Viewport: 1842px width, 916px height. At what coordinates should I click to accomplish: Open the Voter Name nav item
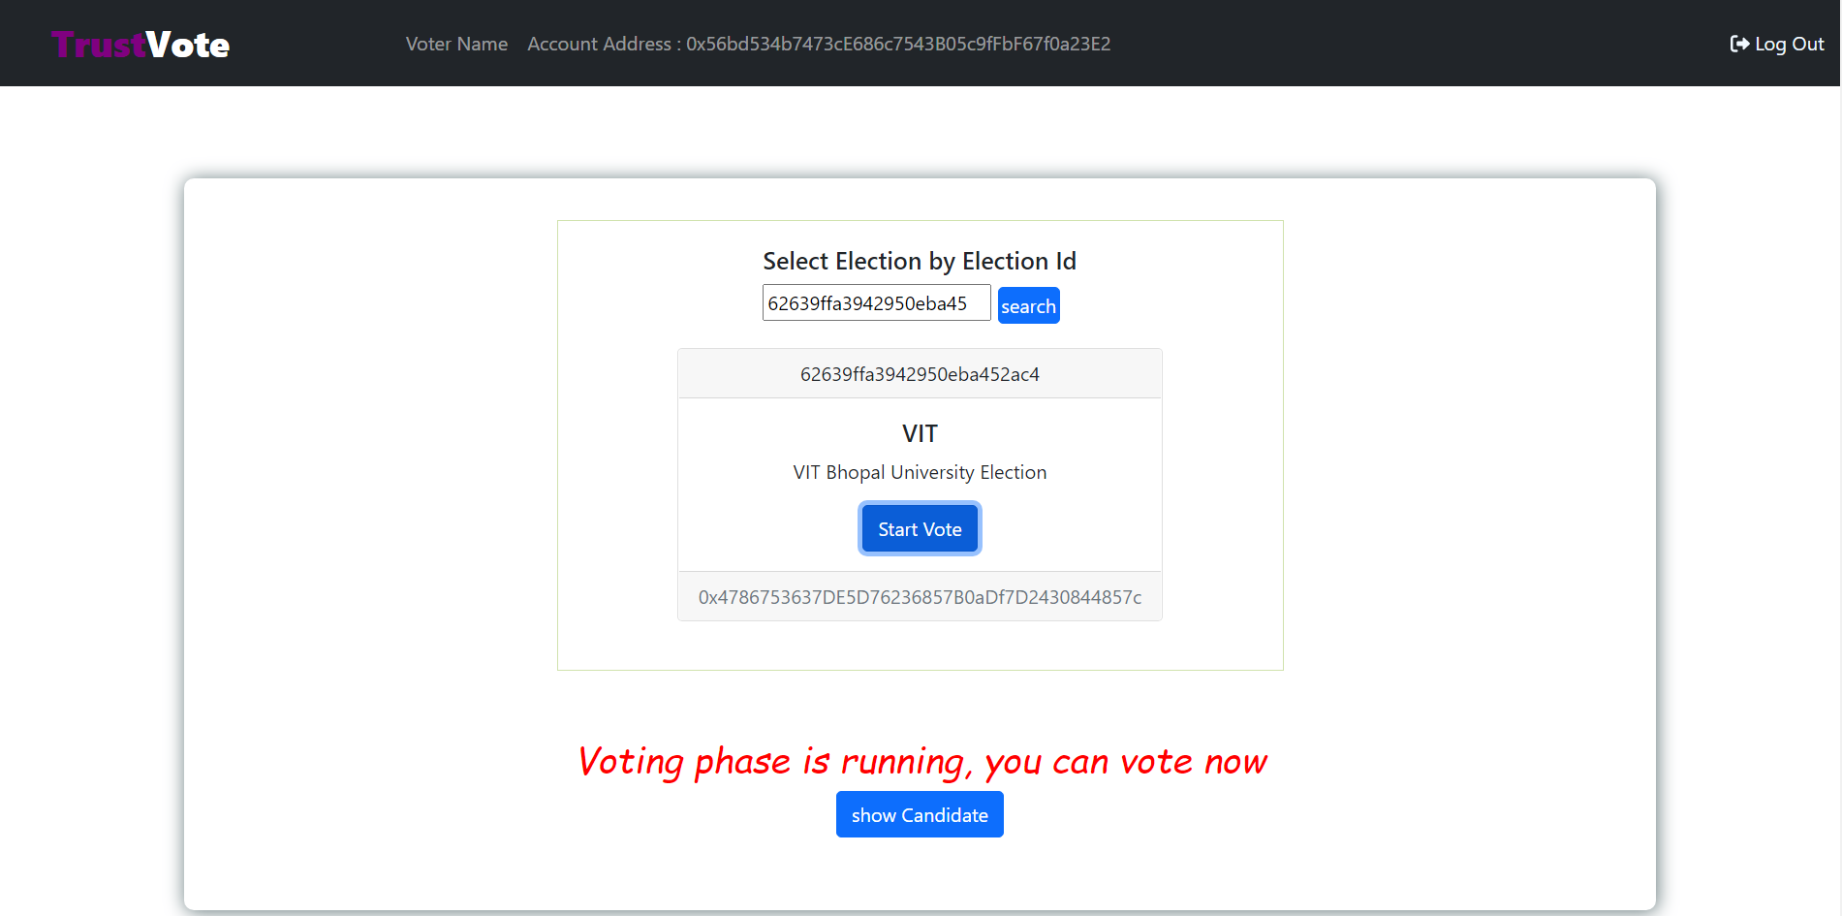(x=456, y=44)
